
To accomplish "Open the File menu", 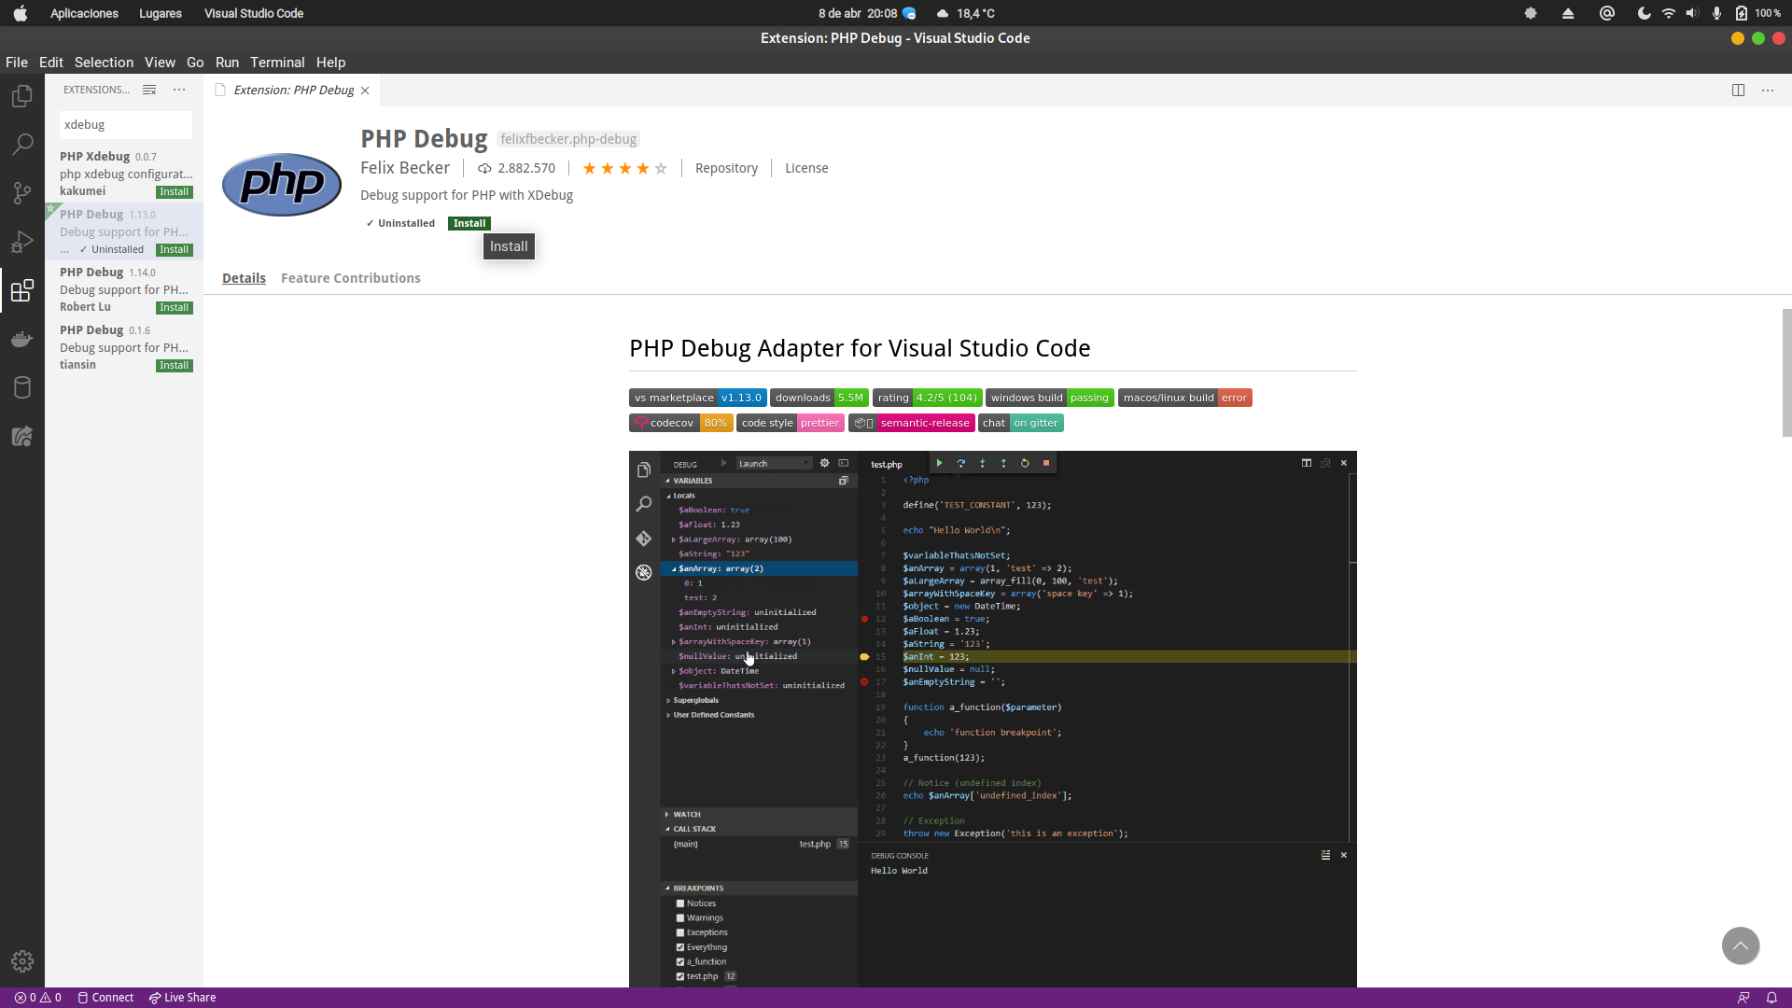I will point(17,63).
